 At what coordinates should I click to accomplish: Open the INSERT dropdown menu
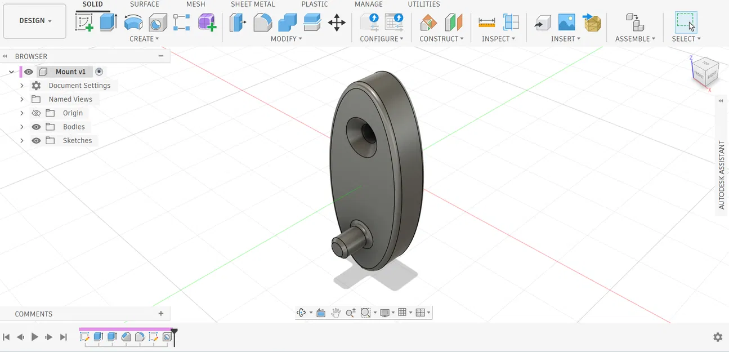pyautogui.click(x=566, y=39)
